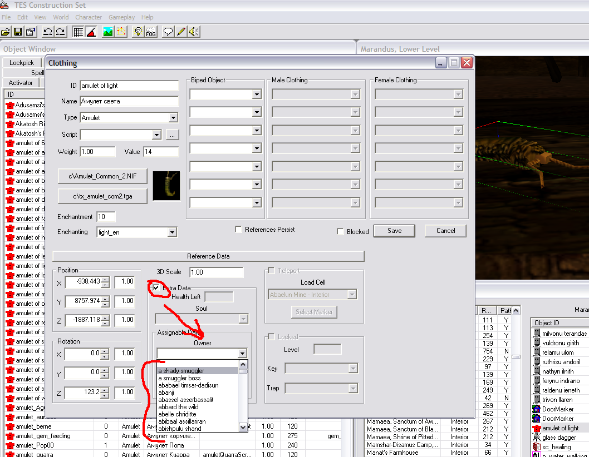
Task: Switch to the Lockpick tab
Action: (22, 63)
